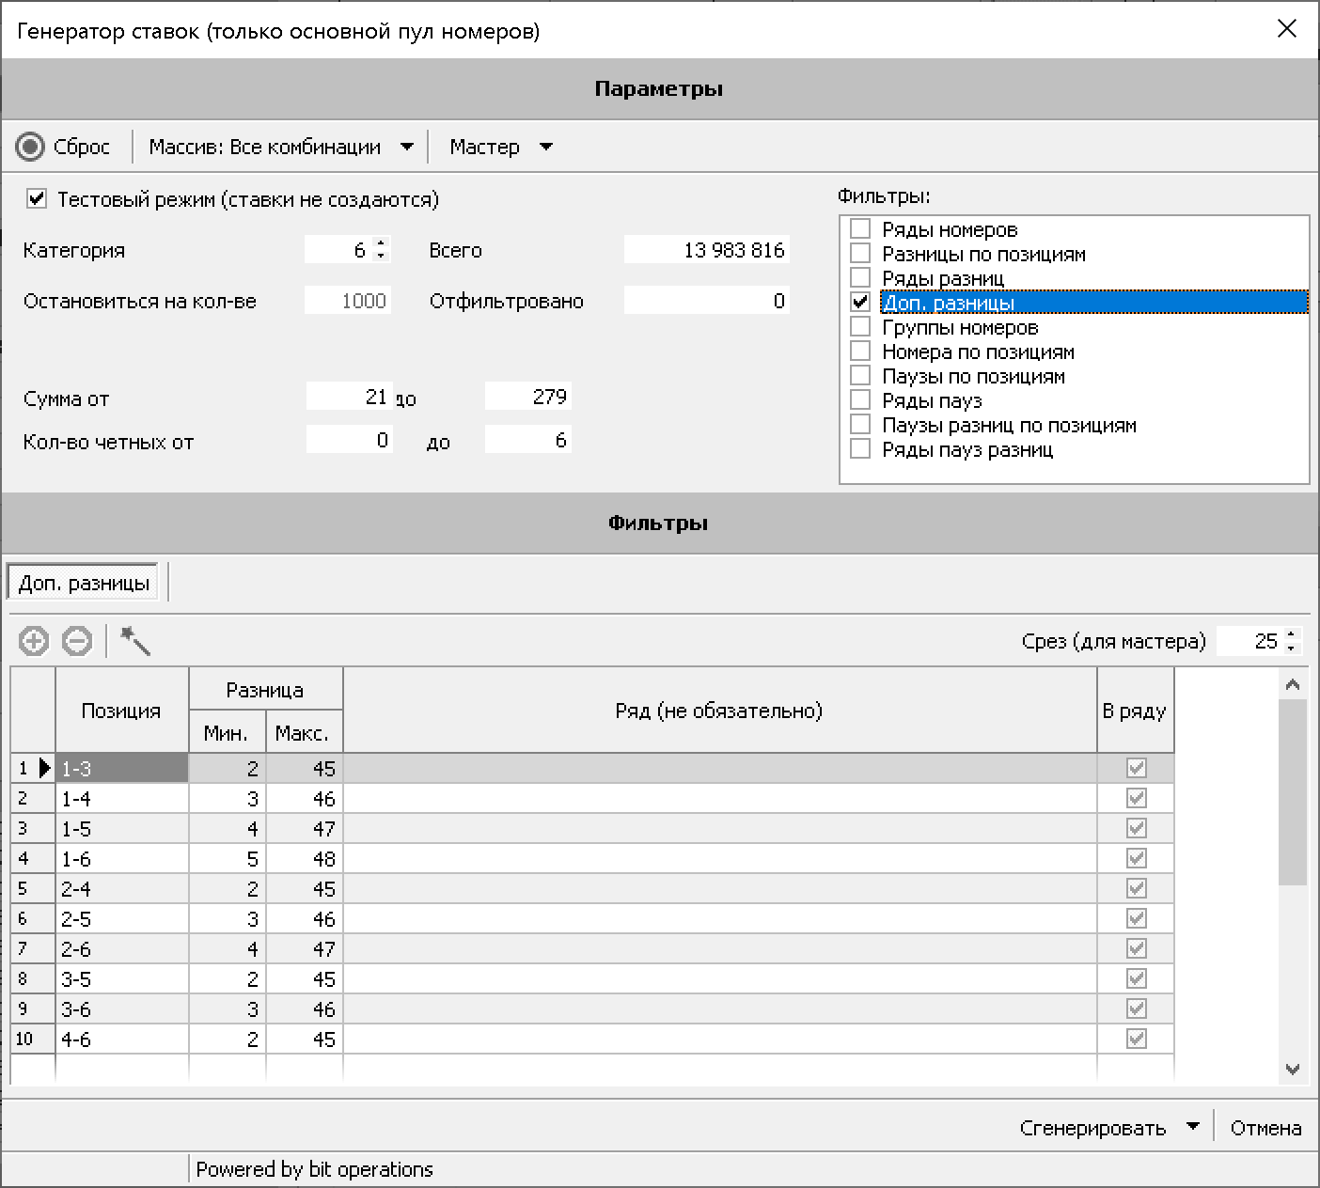Image resolution: width=1320 pixels, height=1188 pixels.
Task: Select Паузы по позициям in filter list
Action: [973, 376]
